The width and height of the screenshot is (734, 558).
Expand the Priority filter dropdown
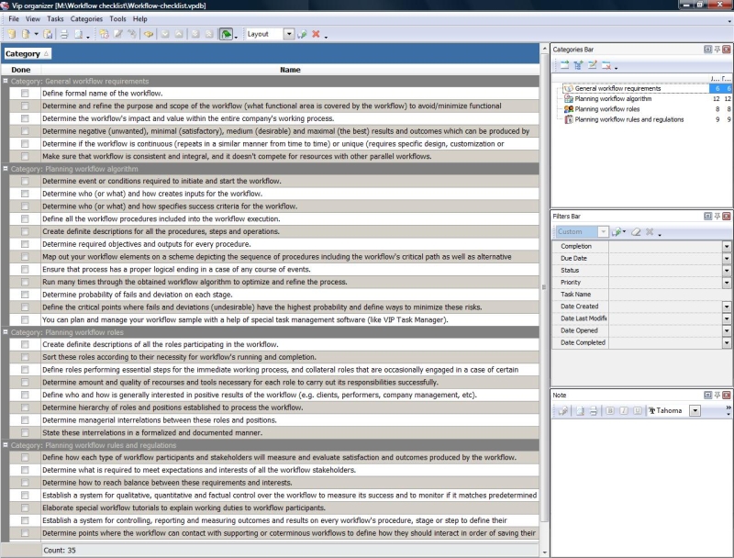726,283
